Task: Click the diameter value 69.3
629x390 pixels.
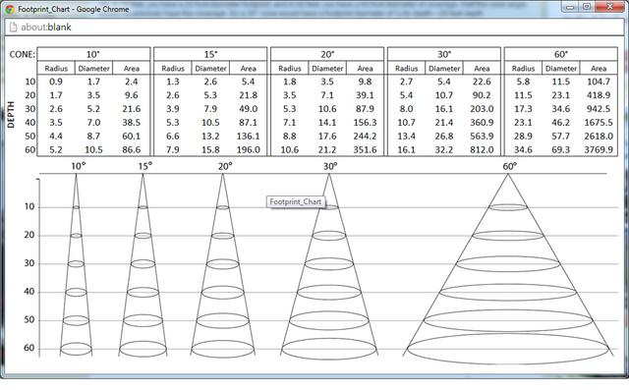Action: pyautogui.click(x=561, y=150)
